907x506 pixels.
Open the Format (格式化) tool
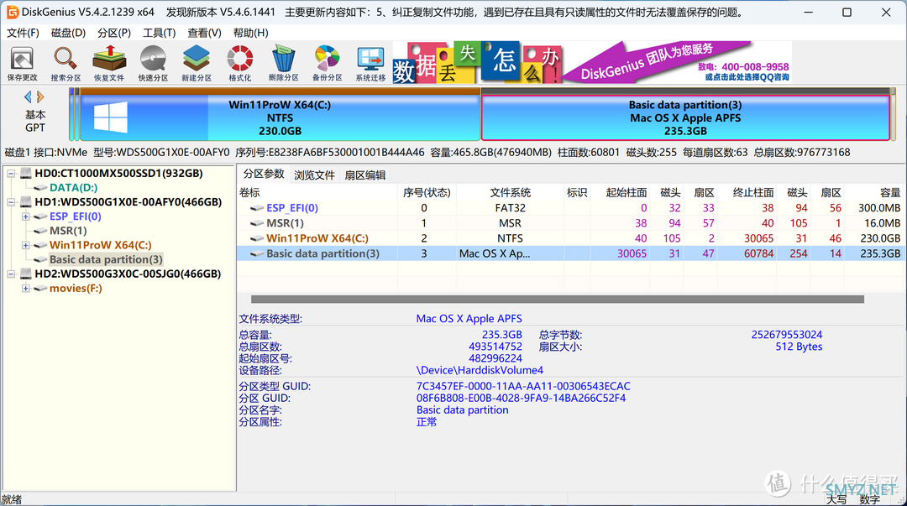[240, 64]
